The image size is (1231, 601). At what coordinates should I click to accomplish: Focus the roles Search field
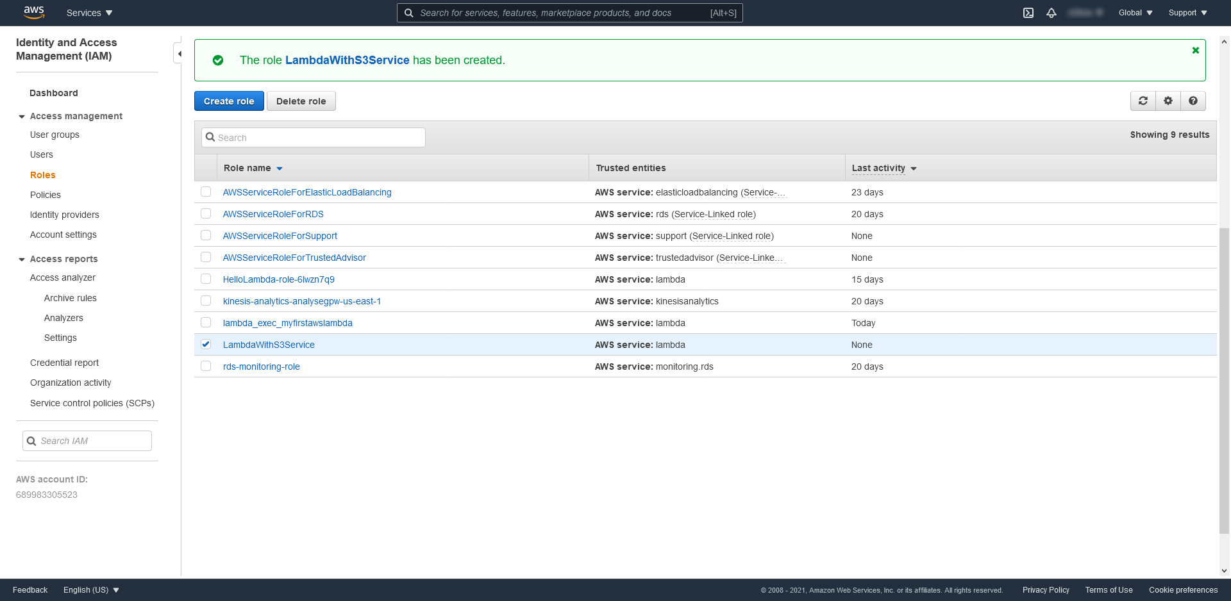pyautogui.click(x=314, y=137)
